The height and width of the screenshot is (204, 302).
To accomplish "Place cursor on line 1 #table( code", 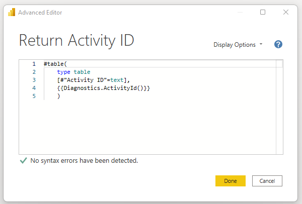I will pos(55,64).
